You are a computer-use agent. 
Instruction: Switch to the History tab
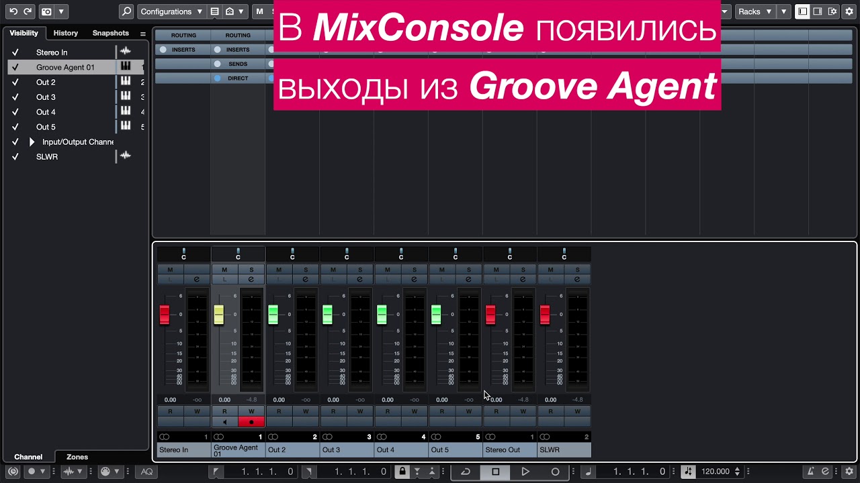66,33
